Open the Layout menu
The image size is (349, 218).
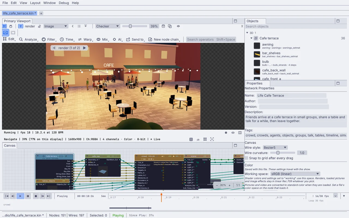coord(35,3)
